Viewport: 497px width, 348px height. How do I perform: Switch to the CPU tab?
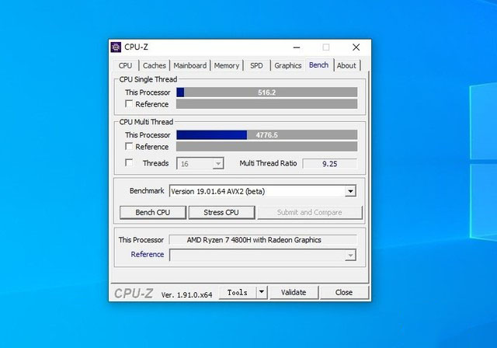(126, 65)
